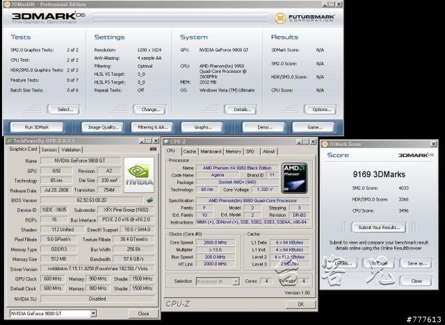The width and height of the screenshot is (445, 325).
Task: Click Details button in the Score window
Action: [343, 263]
